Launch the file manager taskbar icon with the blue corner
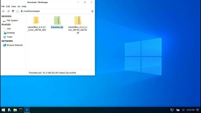This screenshot has height=113, width=201. coord(9,110)
